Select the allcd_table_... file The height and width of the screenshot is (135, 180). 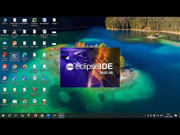24,44
